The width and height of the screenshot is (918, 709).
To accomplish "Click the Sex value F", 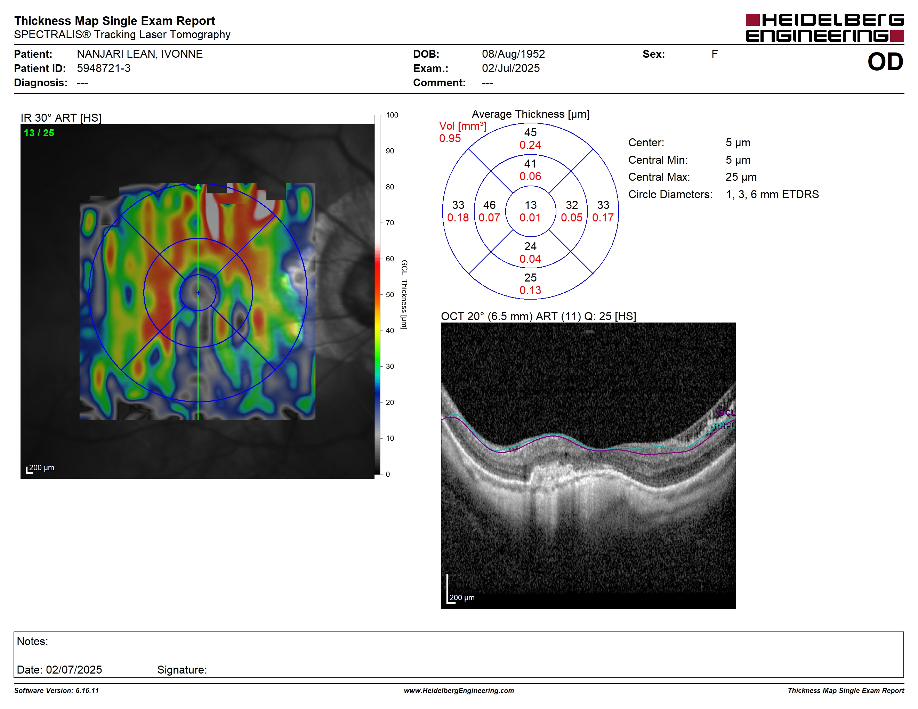I will pyautogui.click(x=715, y=54).
